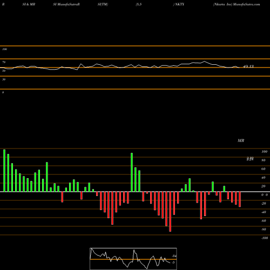Click the MR axis label -80
The width and height of the screenshot is (270, 270).
click(x=264, y=230)
